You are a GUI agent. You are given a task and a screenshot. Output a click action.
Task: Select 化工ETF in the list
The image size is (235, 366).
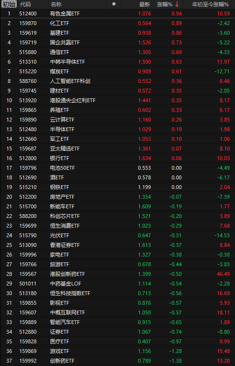click(59, 23)
